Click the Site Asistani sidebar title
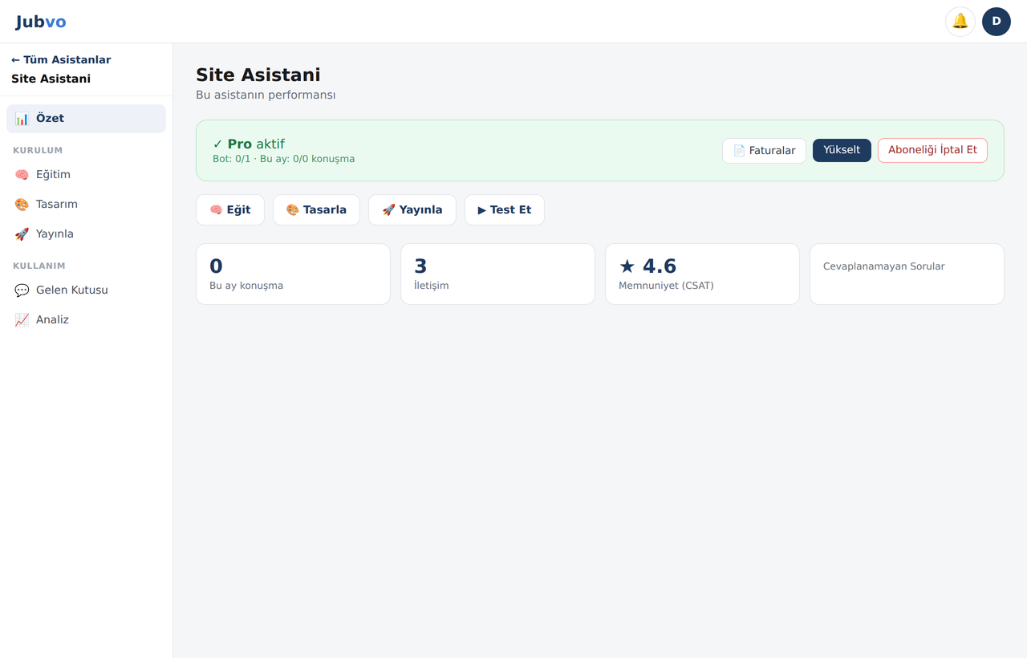The width and height of the screenshot is (1027, 658). 51,79
